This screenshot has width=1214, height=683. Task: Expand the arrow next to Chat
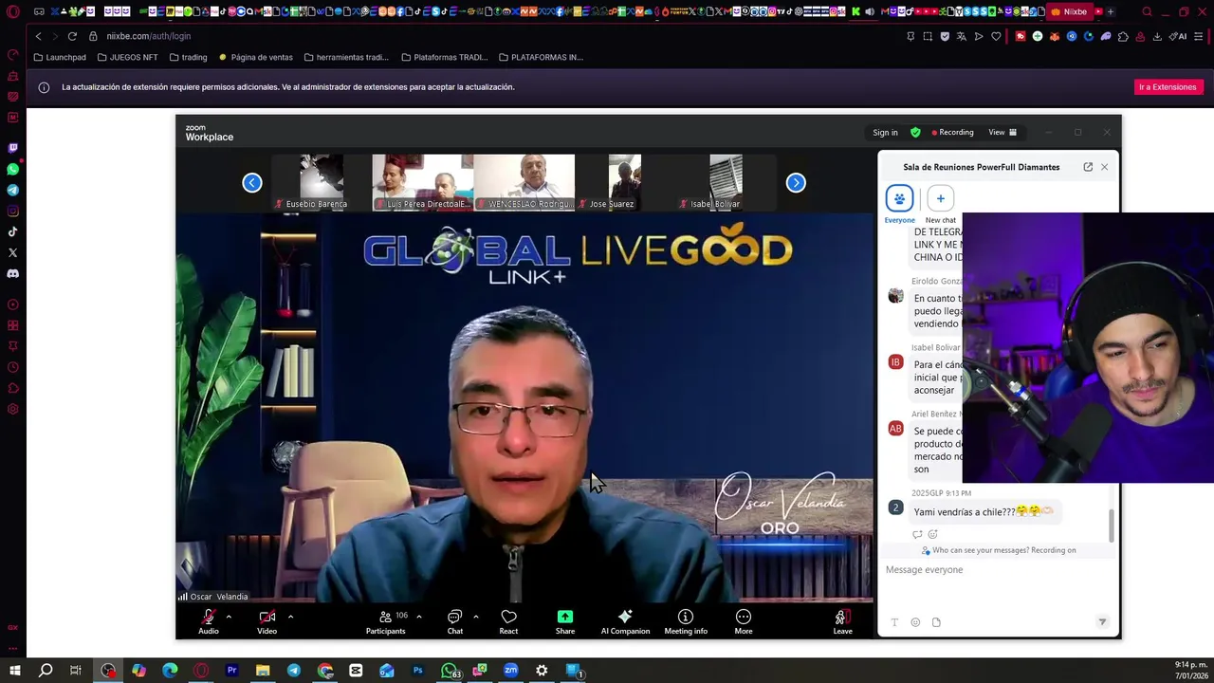coord(475,617)
